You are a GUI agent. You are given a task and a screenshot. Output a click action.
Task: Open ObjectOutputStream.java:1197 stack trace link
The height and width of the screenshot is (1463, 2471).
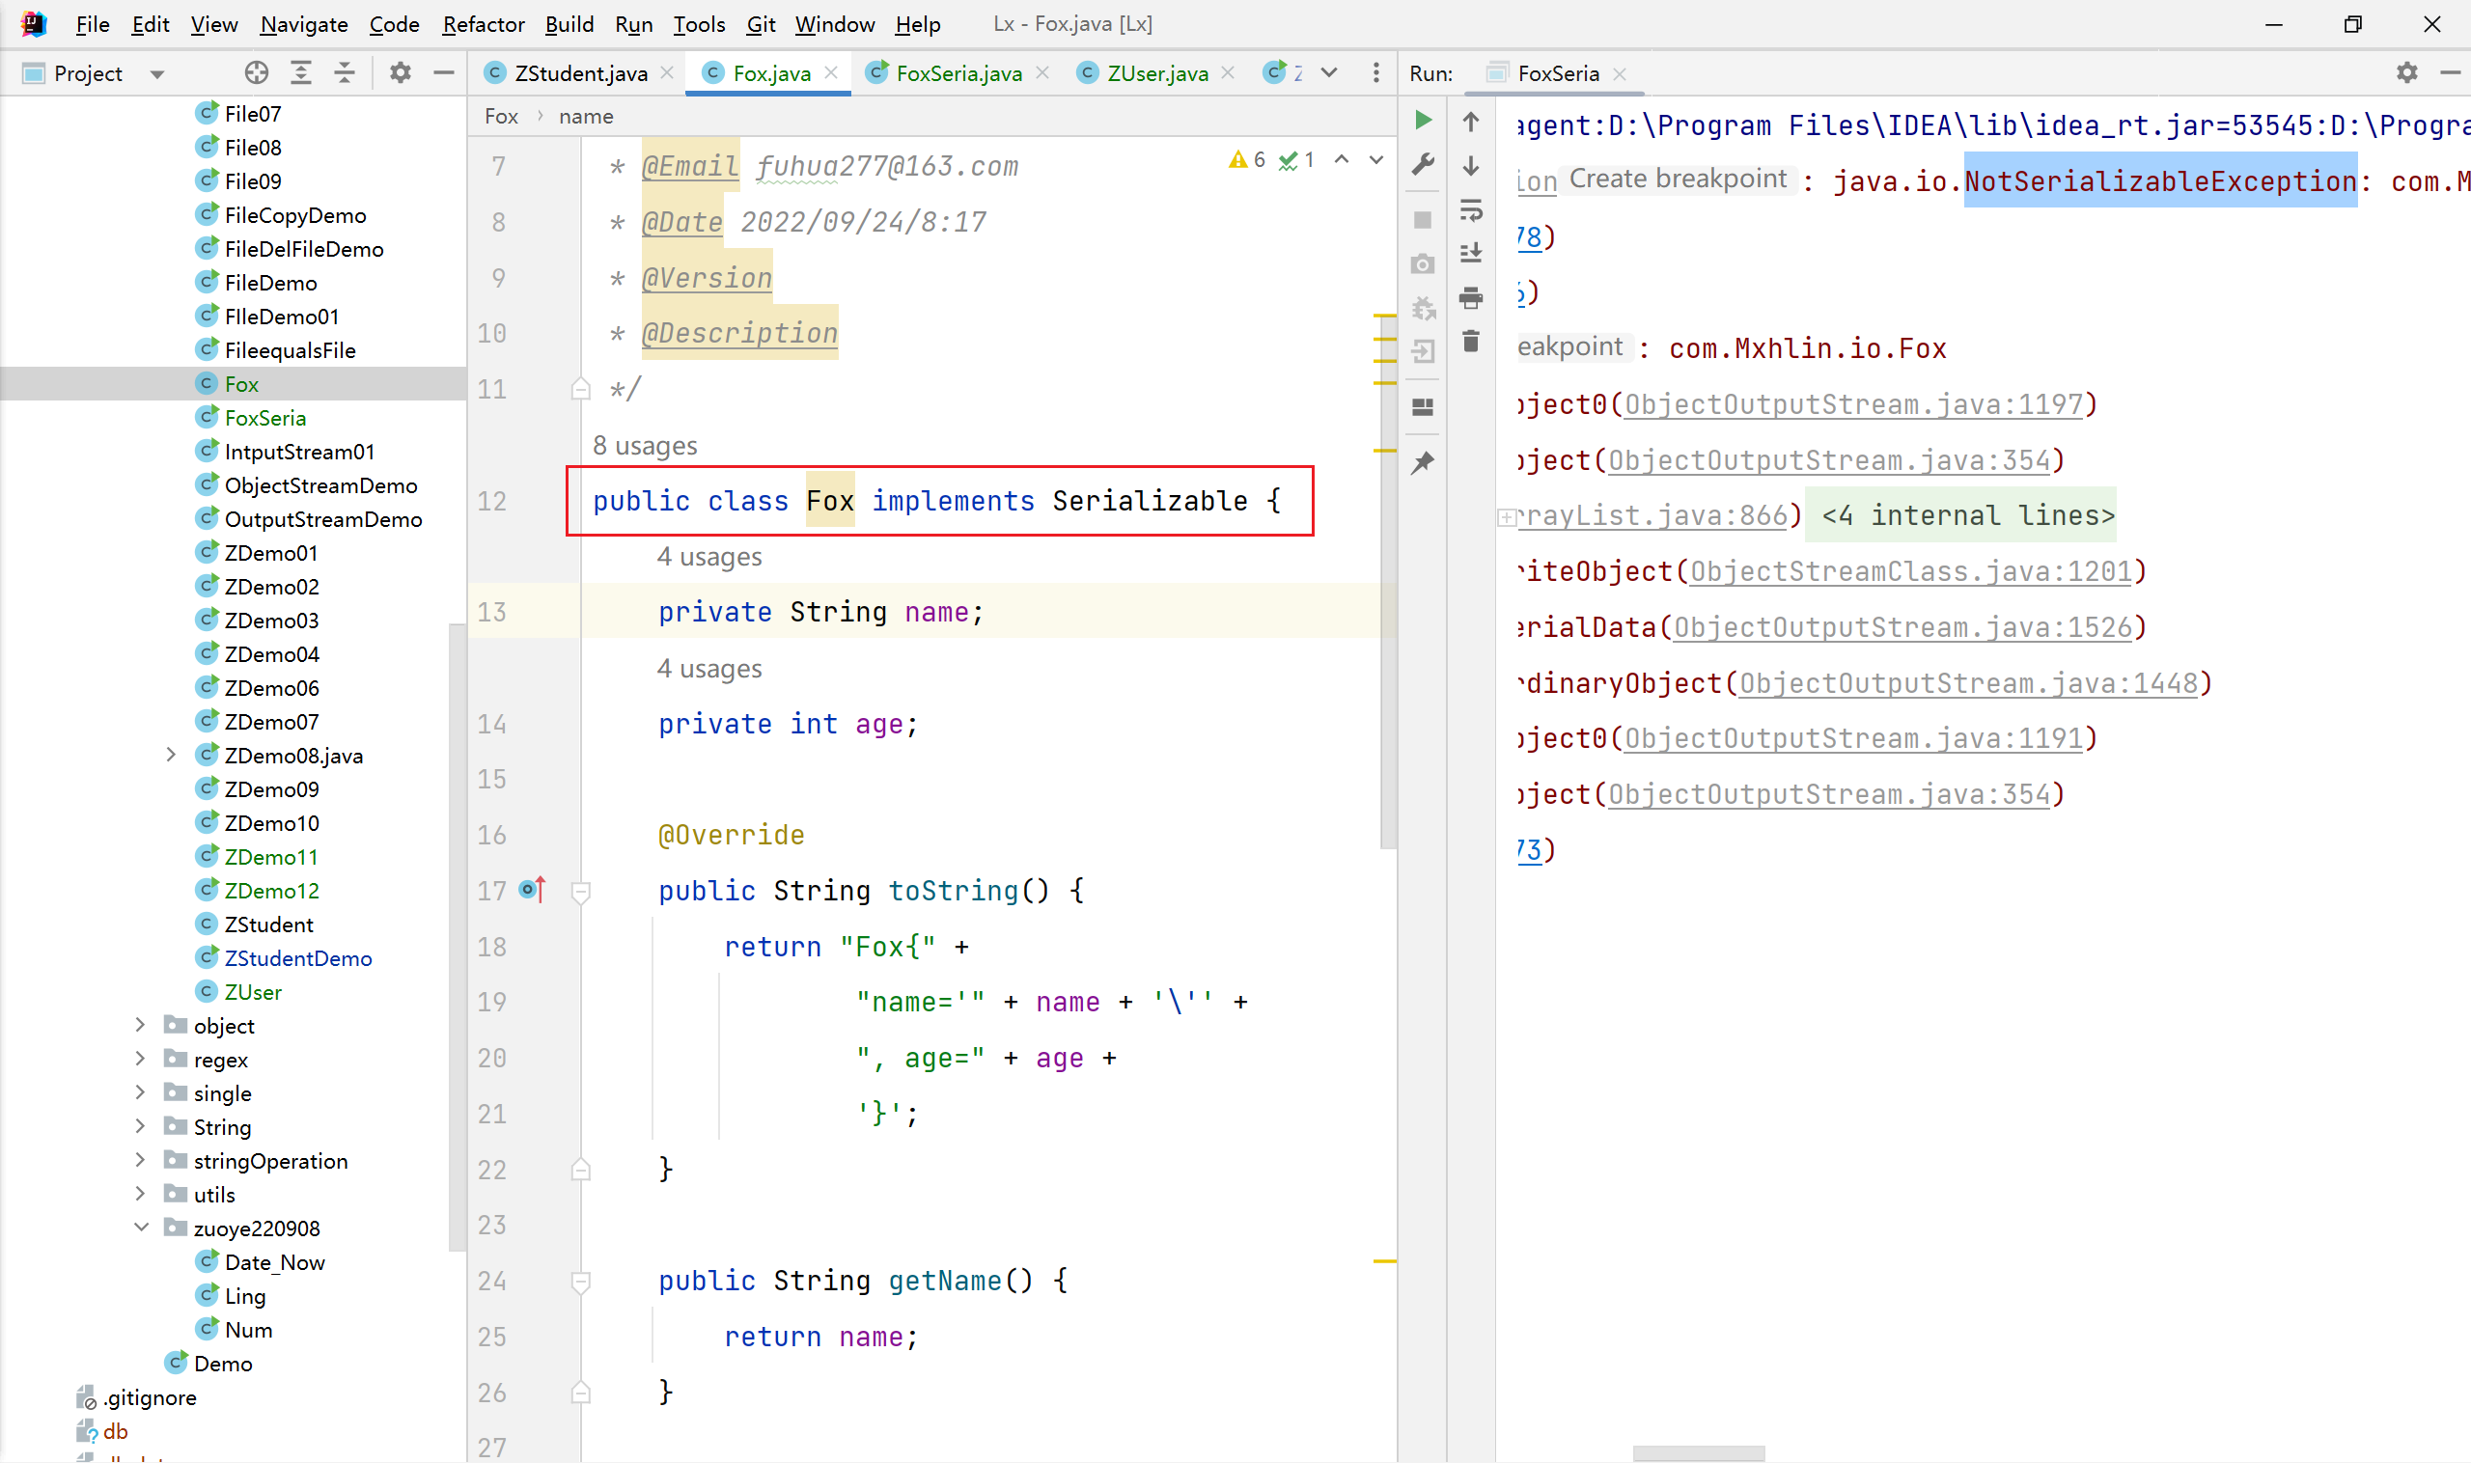(1852, 404)
